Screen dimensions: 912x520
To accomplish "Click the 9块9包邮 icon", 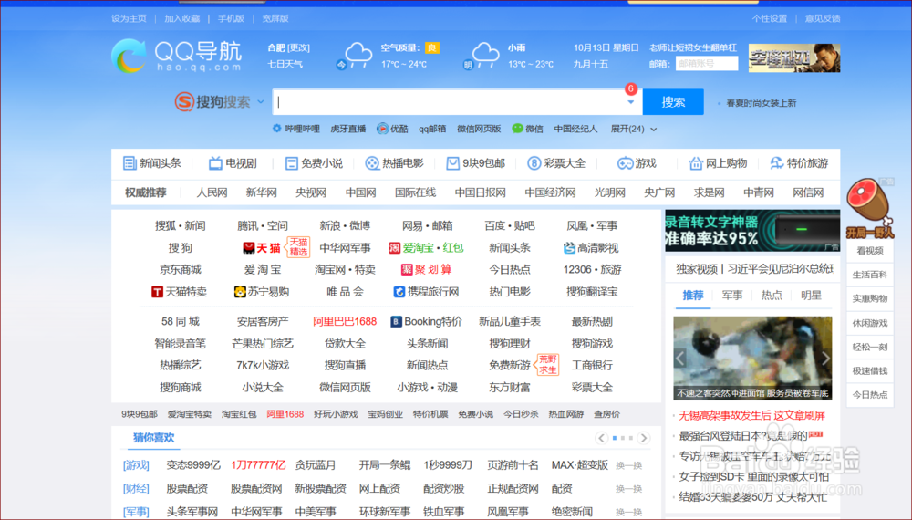I will (452, 163).
